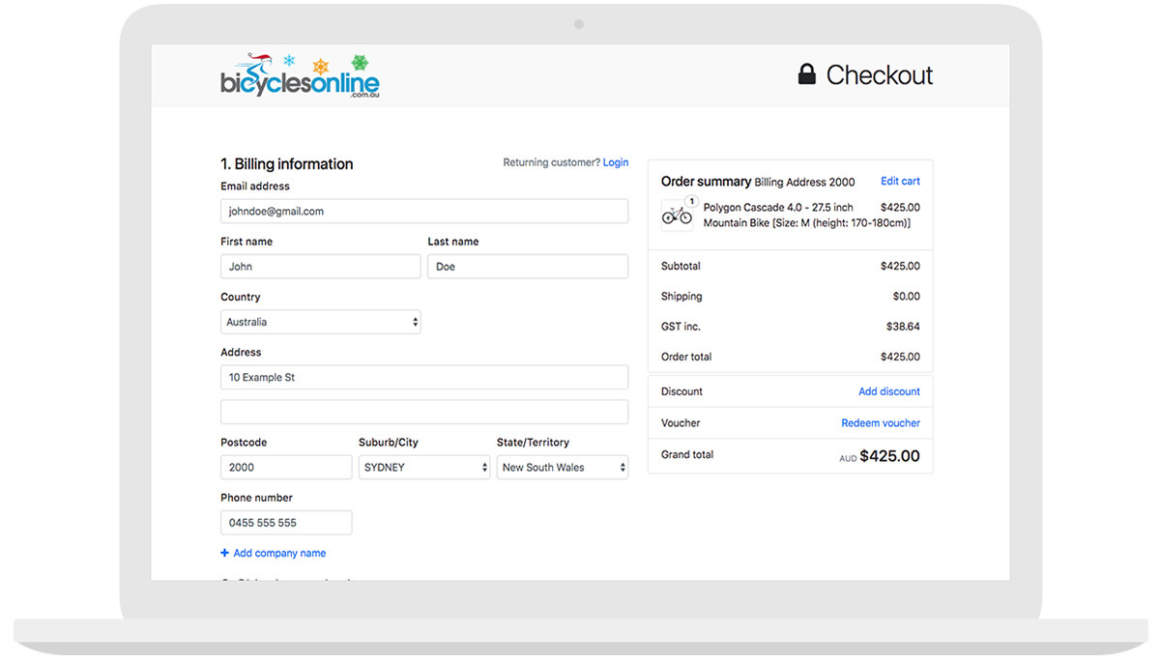The image size is (1160, 661).
Task: Click Add discount link
Action: (x=888, y=391)
